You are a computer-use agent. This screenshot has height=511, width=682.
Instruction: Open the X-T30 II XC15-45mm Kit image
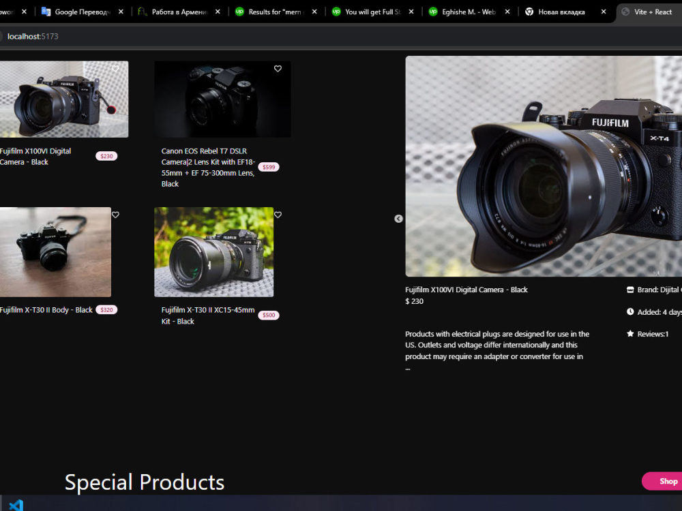coord(213,252)
